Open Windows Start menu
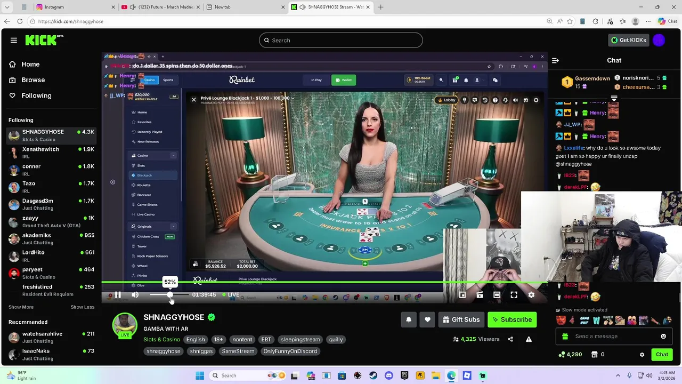Viewport: 682px width, 384px height. pyautogui.click(x=200, y=375)
